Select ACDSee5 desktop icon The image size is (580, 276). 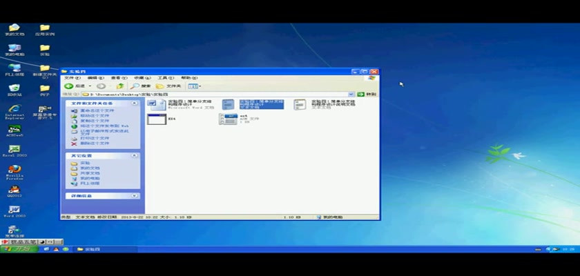[14, 131]
